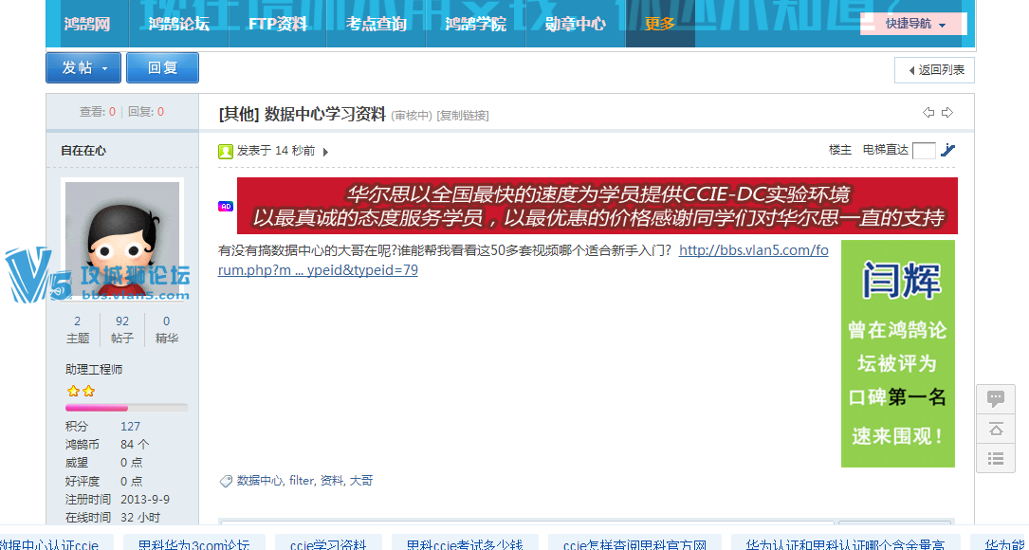Open the 鸿鹄论坛 nav tab
This screenshot has height=550, width=1029.
pos(178,24)
